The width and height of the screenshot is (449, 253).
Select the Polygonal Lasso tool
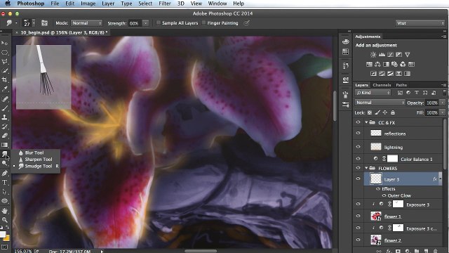[x=5, y=61]
